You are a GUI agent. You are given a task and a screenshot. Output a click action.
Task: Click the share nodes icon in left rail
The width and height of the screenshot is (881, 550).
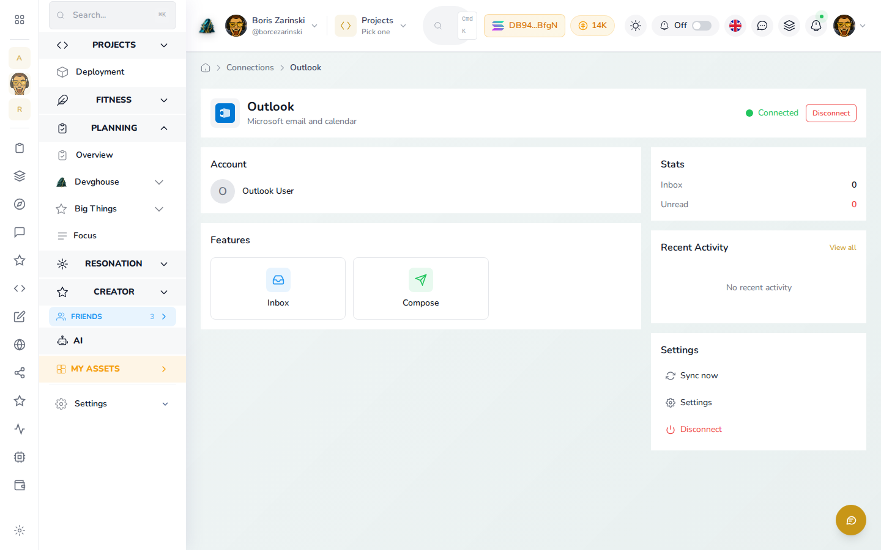point(20,373)
